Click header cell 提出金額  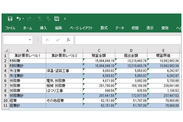[x=131, y=56]
